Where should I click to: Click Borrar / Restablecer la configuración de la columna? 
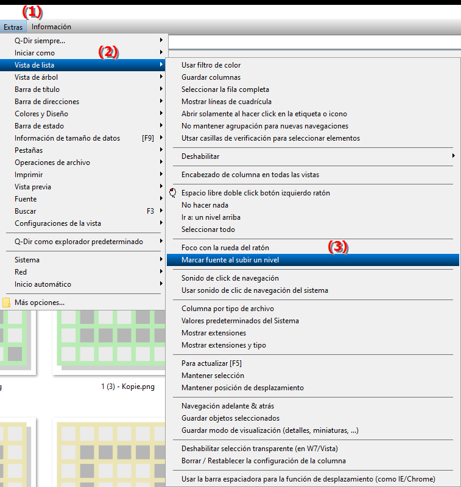(x=313, y=461)
